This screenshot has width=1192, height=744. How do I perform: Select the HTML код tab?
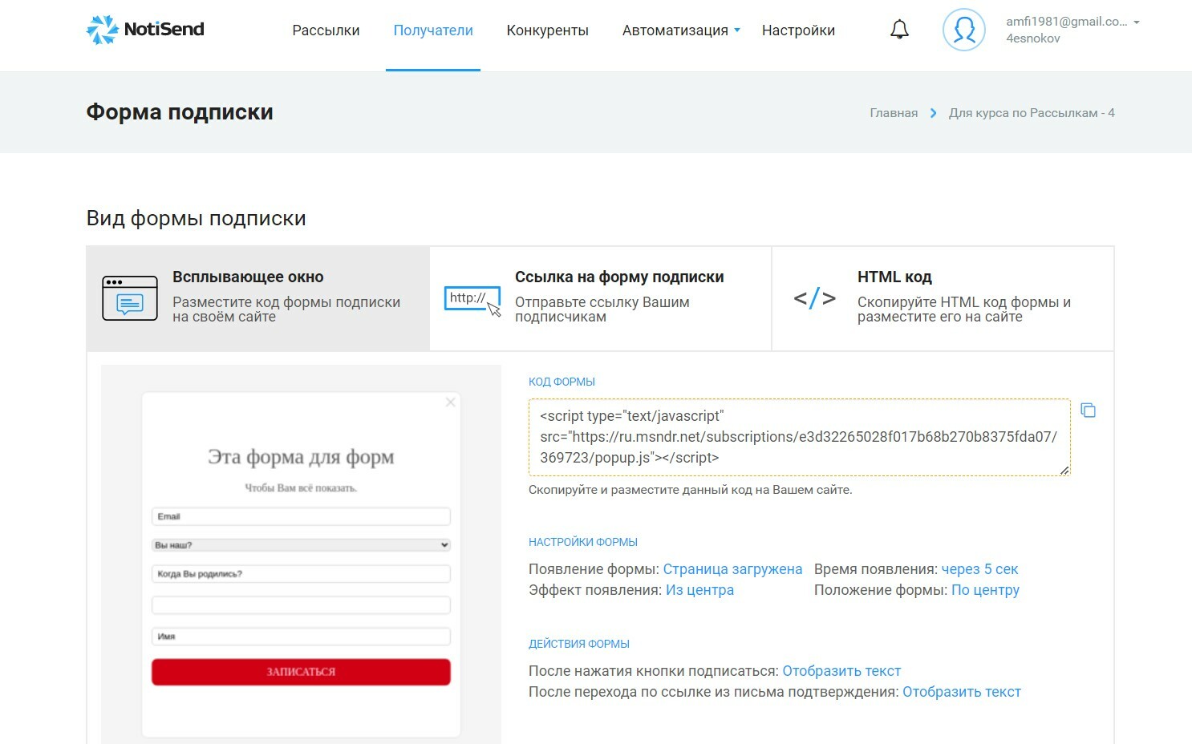(x=943, y=298)
